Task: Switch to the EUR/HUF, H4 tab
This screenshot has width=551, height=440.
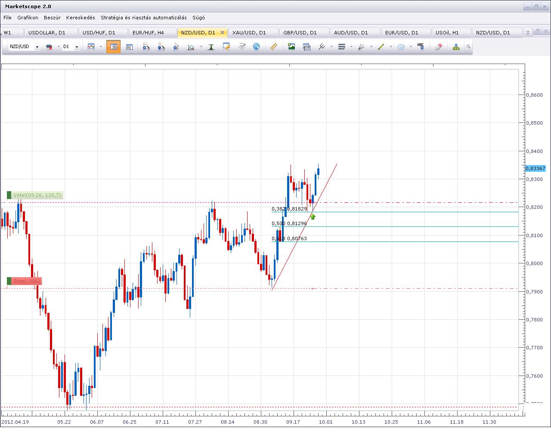Action: point(152,33)
